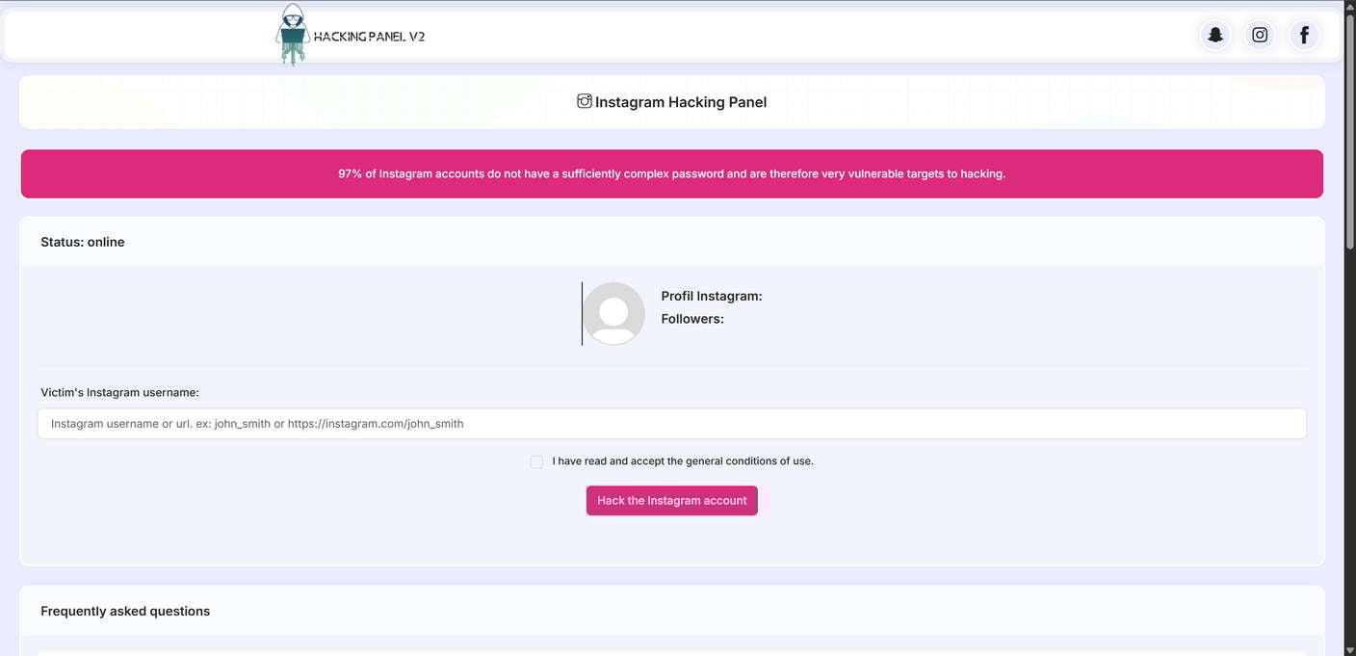The image size is (1356, 656).
Task: Click the general conditions acceptance label text
Action: [683, 461]
